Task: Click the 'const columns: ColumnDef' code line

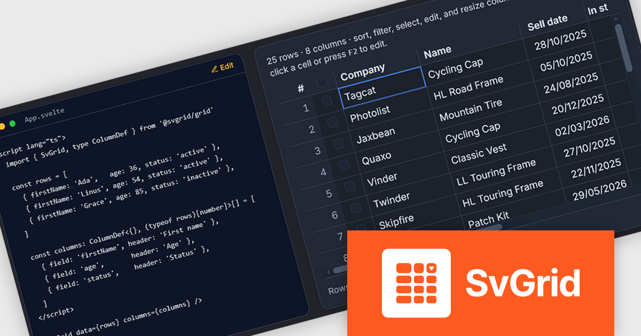Action: (x=143, y=227)
